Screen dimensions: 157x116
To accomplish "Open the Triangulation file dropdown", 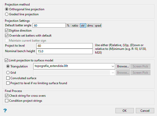I will point(112,66).
